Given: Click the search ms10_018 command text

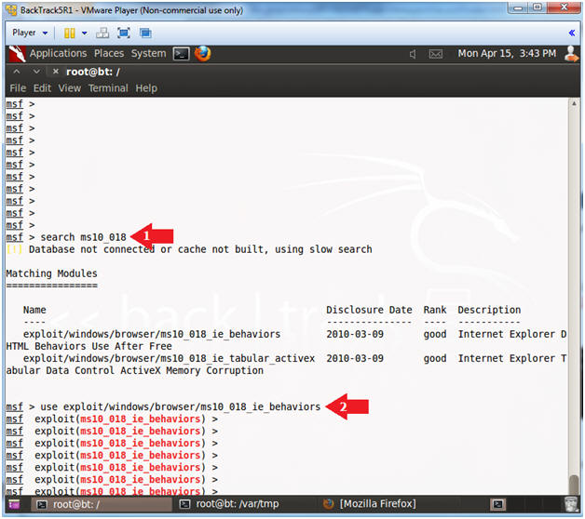Looking at the screenshot, I should click(x=83, y=237).
